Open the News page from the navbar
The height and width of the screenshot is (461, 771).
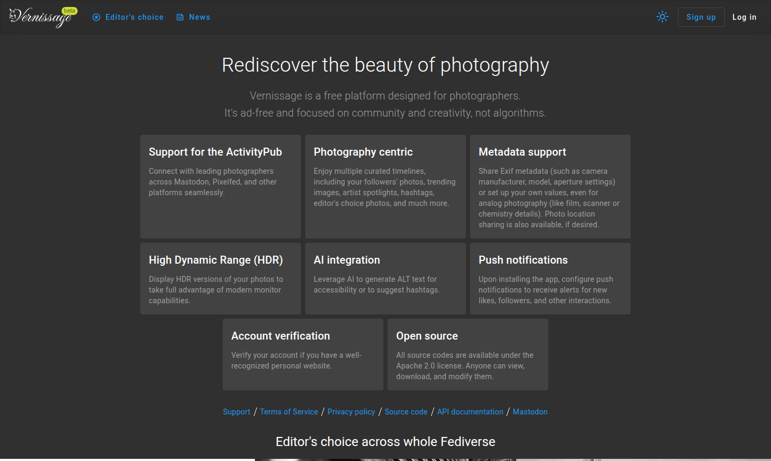point(198,17)
